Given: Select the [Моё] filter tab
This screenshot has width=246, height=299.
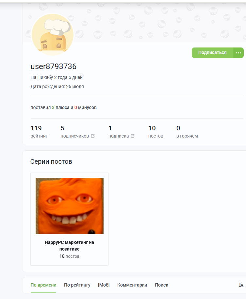Looking at the screenshot, I should click(104, 285).
